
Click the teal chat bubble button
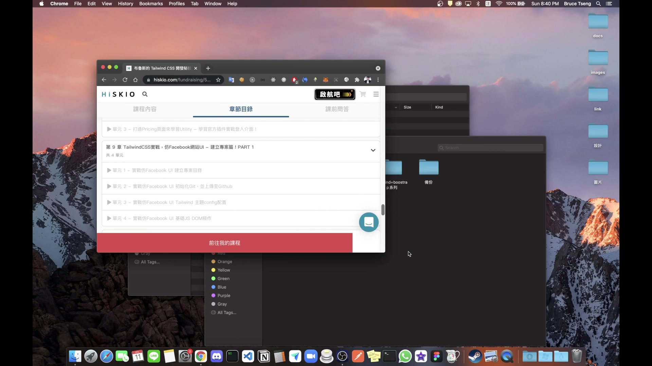pyautogui.click(x=369, y=222)
